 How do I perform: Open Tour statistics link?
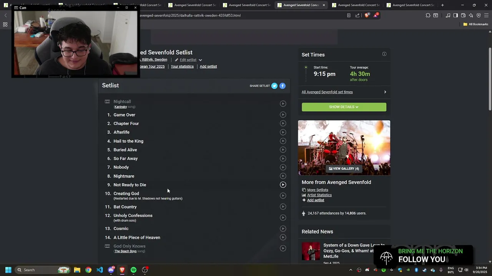coord(182,66)
